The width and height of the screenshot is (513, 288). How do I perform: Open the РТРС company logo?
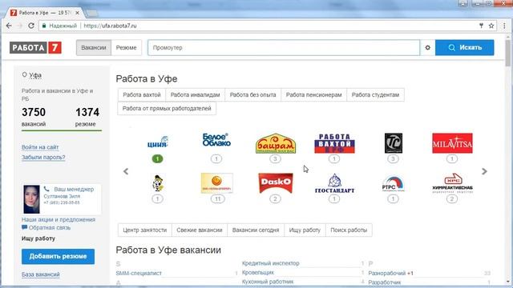393,184
